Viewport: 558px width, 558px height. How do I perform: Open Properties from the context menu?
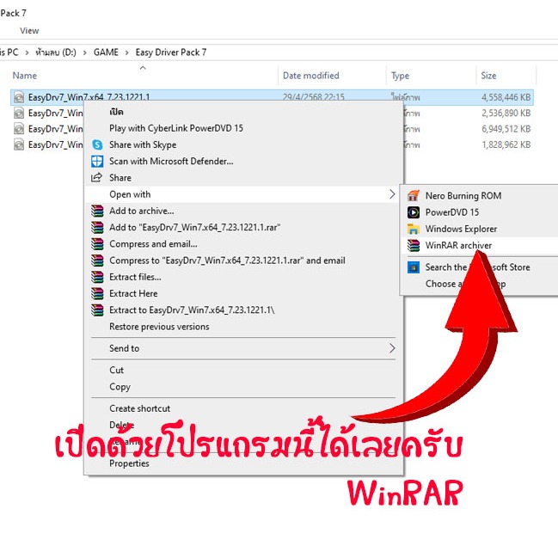pyautogui.click(x=129, y=463)
